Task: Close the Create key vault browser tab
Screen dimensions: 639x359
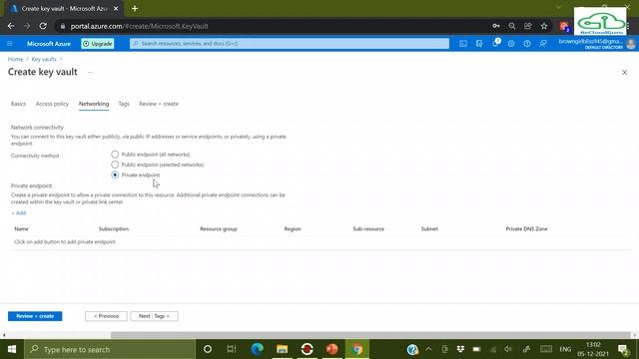Action: tap(116, 9)
